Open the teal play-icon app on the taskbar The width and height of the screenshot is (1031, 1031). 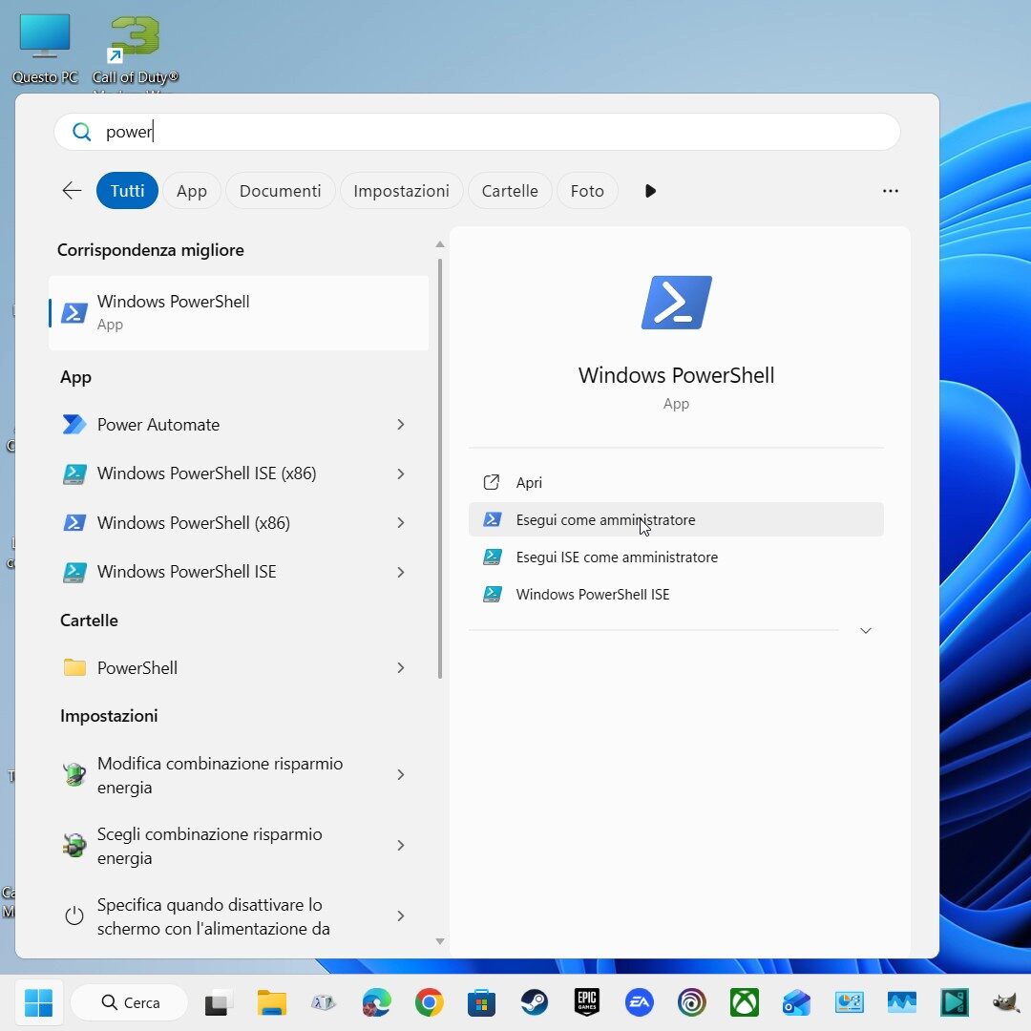(x=954, y=1002)
